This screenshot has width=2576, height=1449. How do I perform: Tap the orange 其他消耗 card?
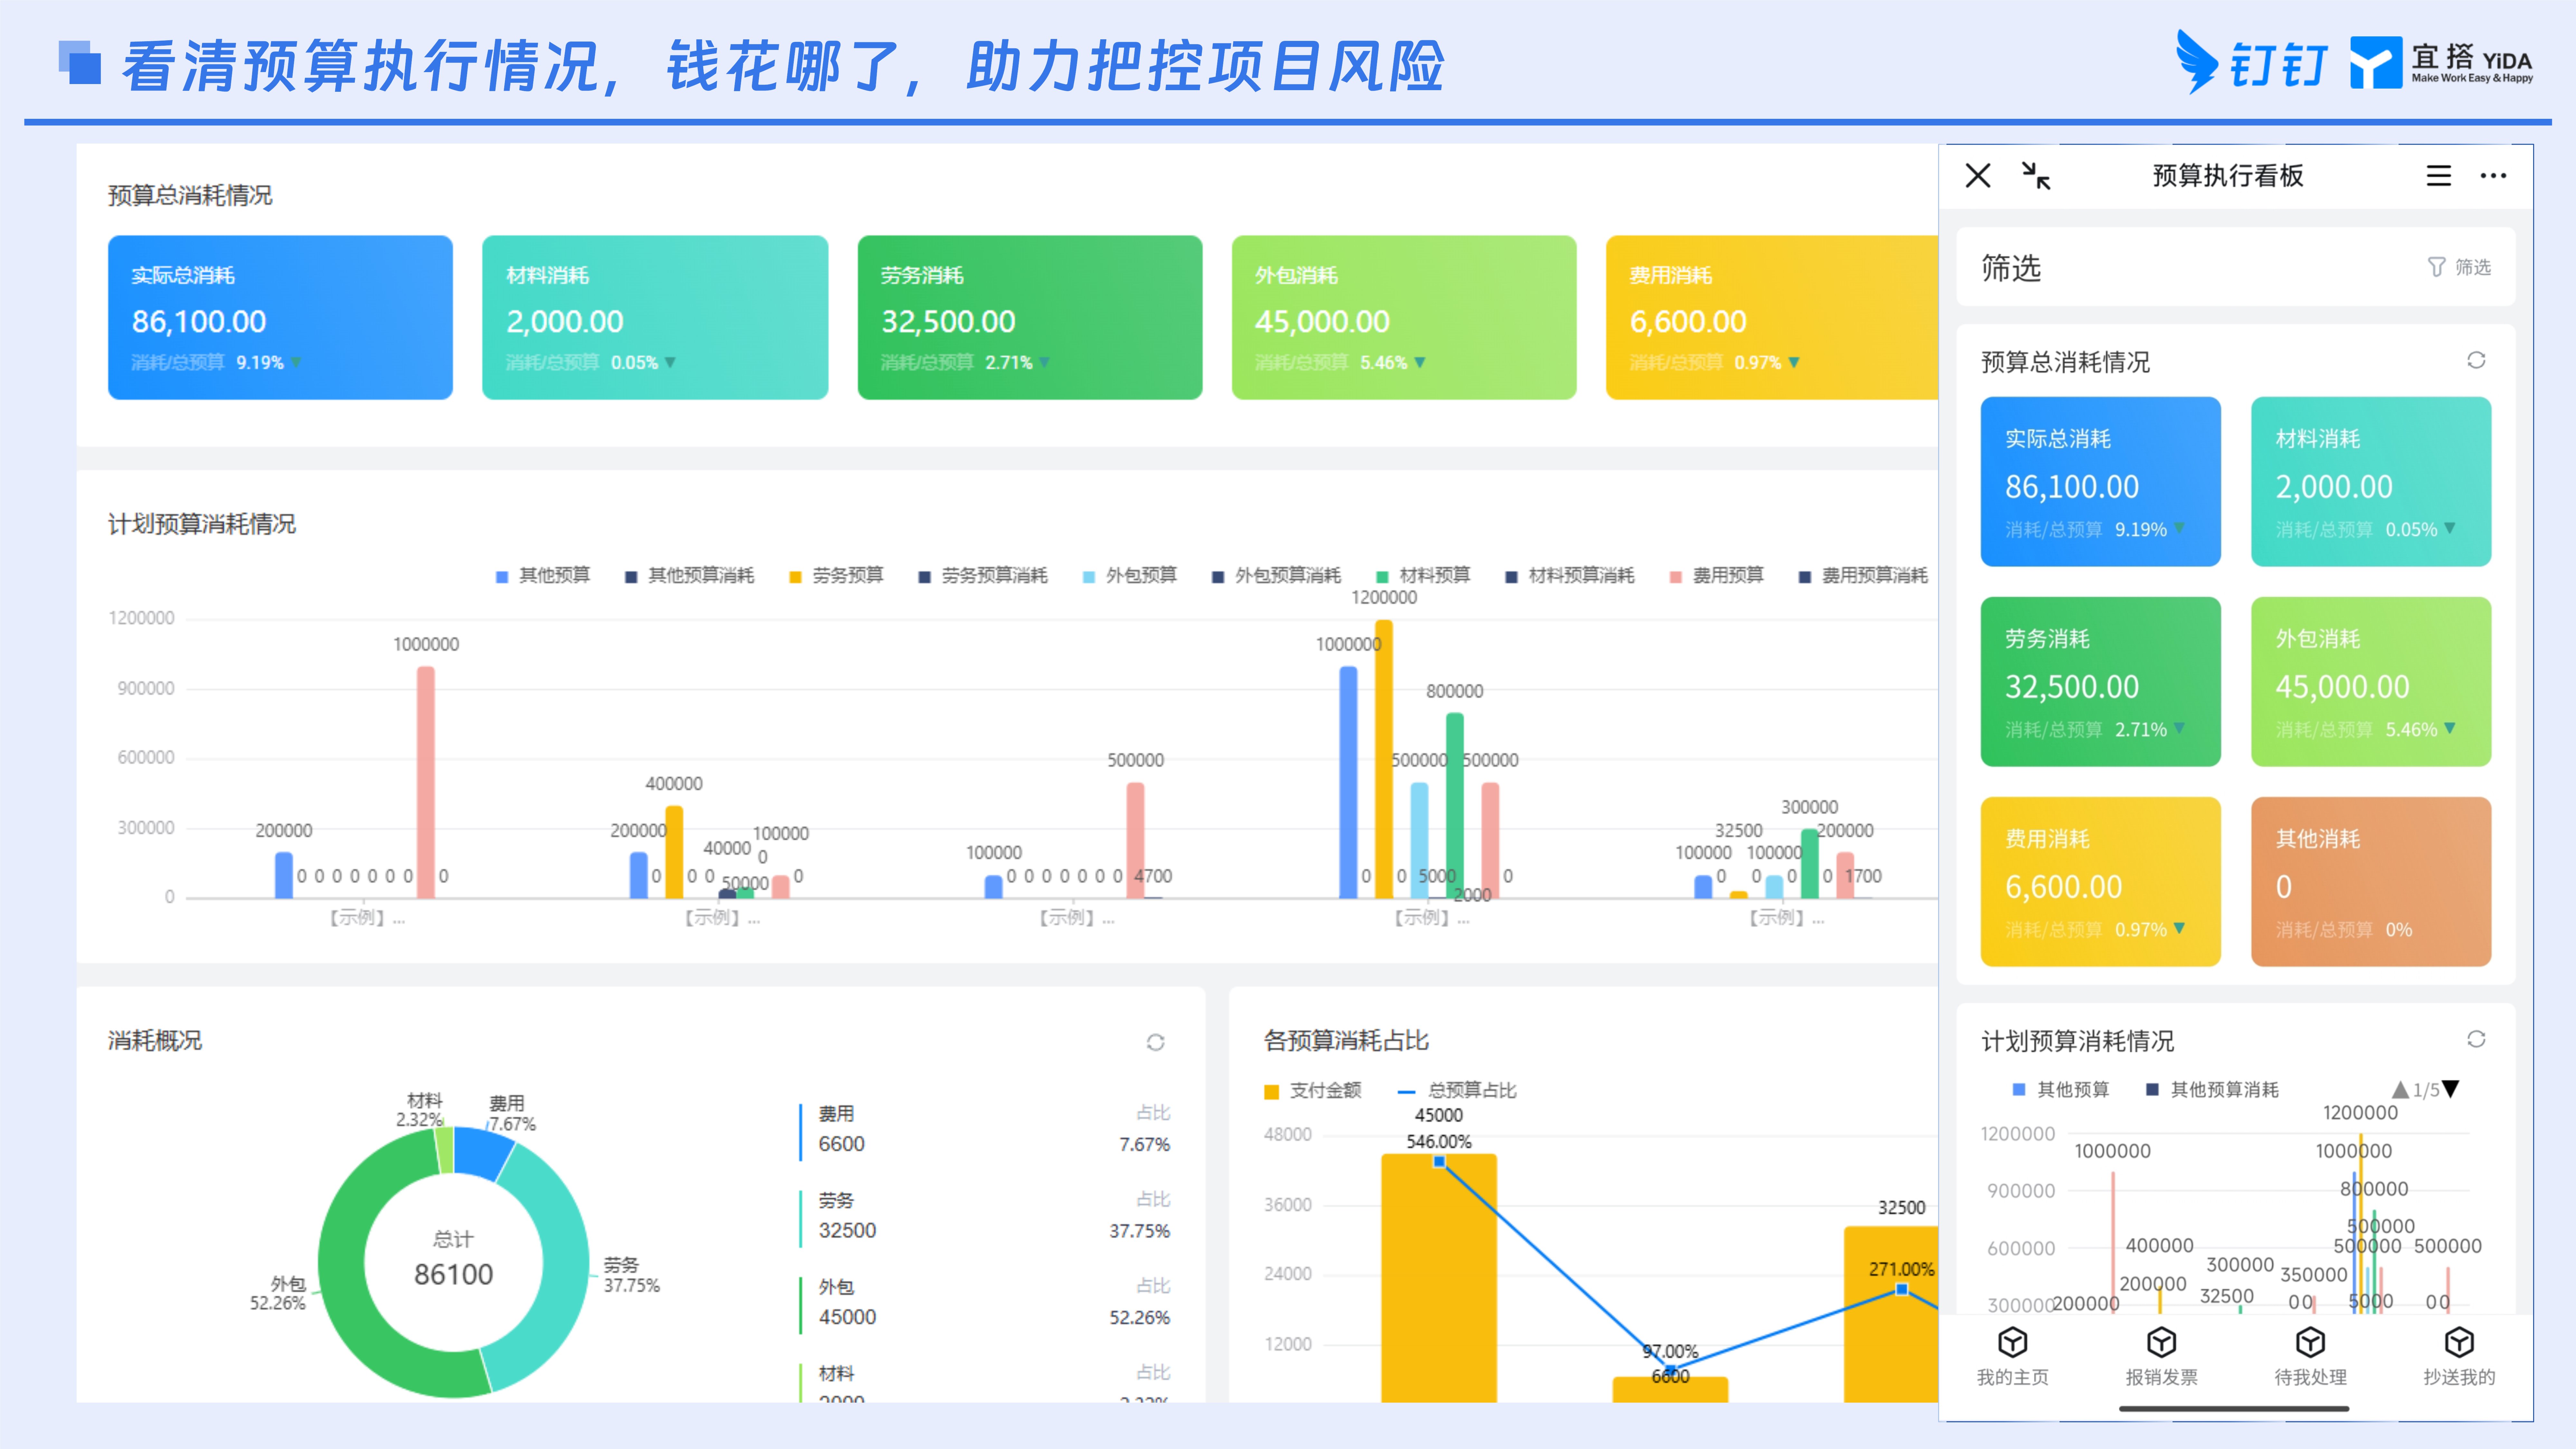tap(2371, 882)
